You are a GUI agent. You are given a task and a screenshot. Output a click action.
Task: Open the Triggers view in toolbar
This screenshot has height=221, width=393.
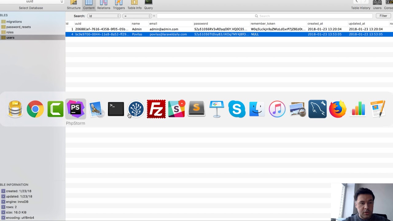119,5
